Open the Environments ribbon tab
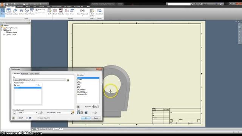The width and height of the screenshot is (242, 136). tap(57, 7)
